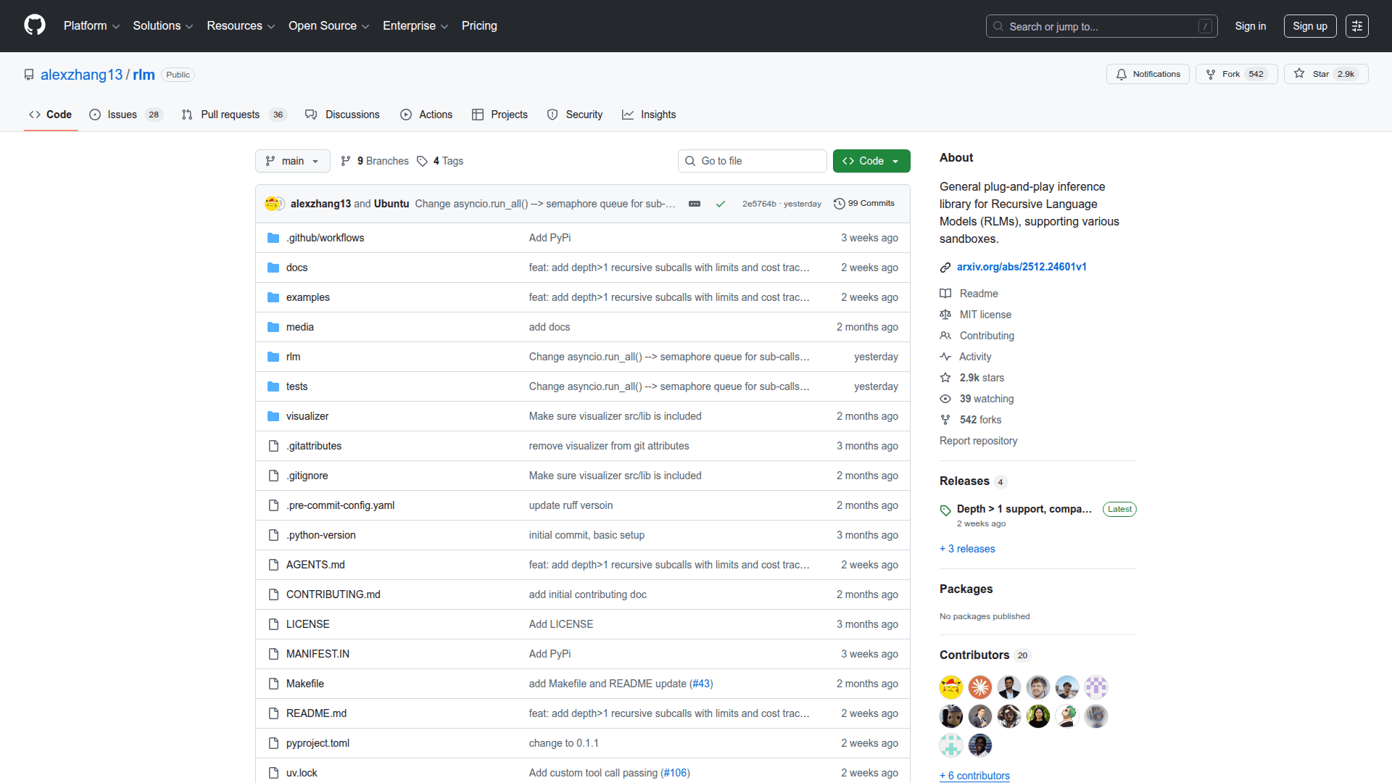Open the header menu icon beside Sign up

1356,26
